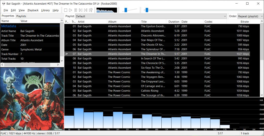This screenshot has height=136, width=264.
Task: Click the status bar playback info text
Action: pos(30,133)
